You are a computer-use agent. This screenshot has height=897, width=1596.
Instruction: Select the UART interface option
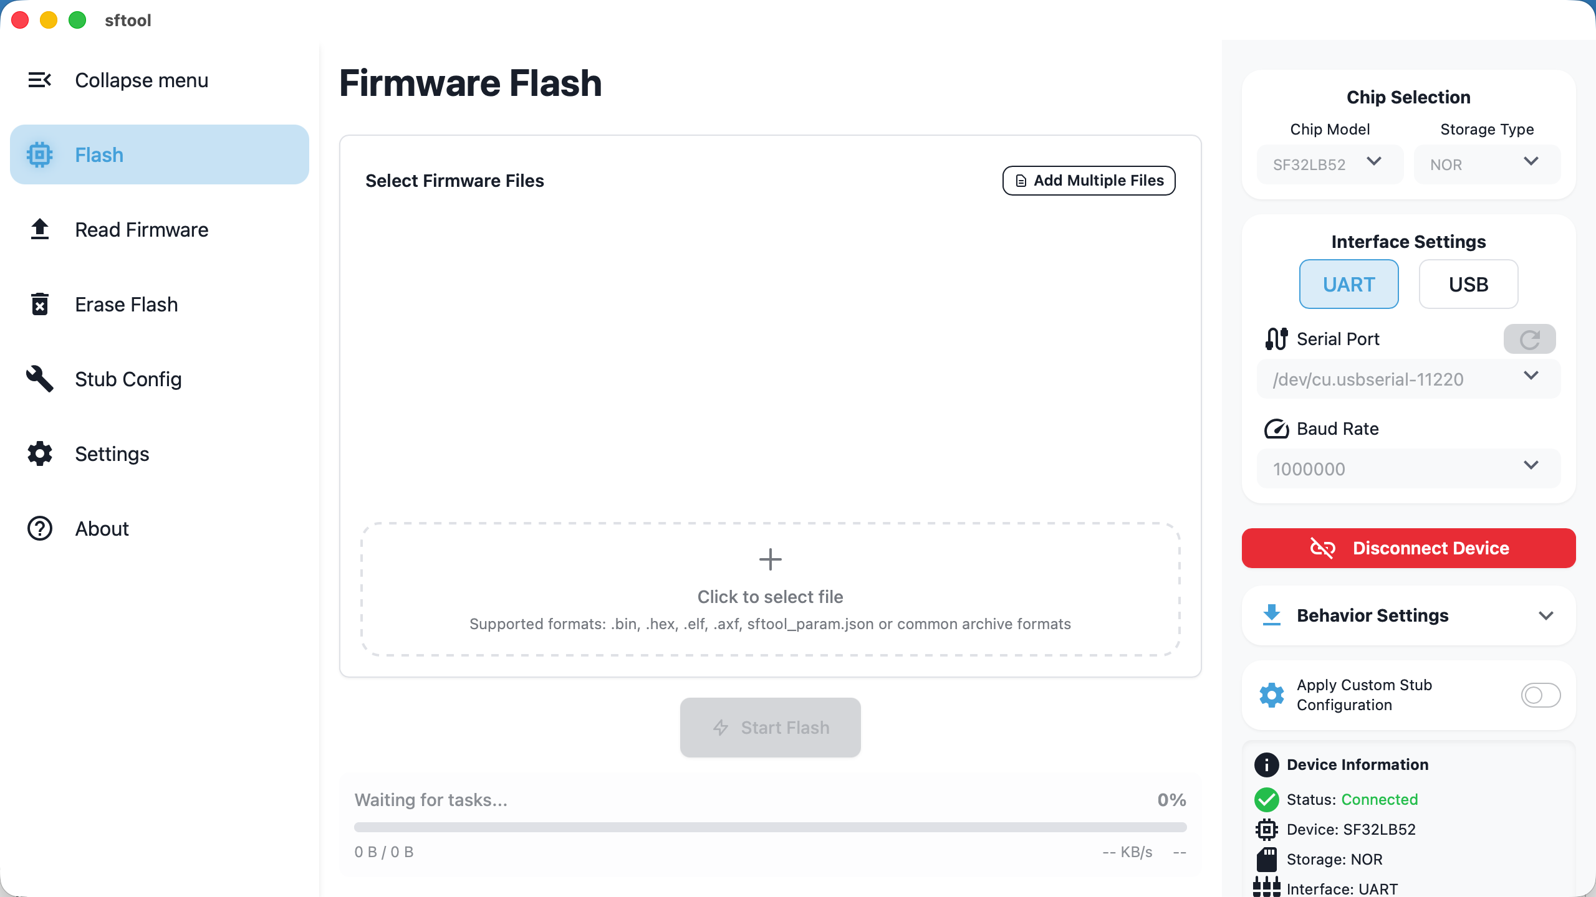(x=1348, y=284)
